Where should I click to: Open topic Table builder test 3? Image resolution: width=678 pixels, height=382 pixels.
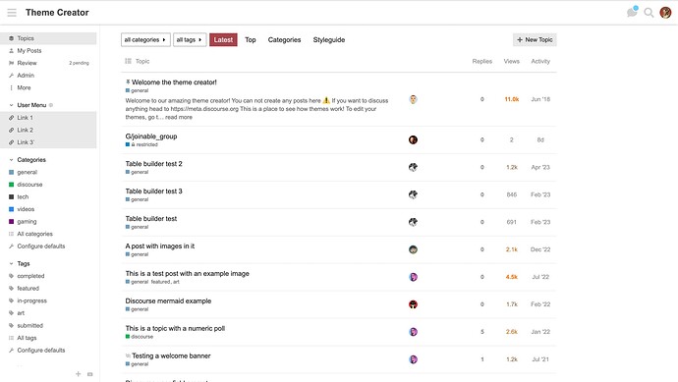coord(154,191)
